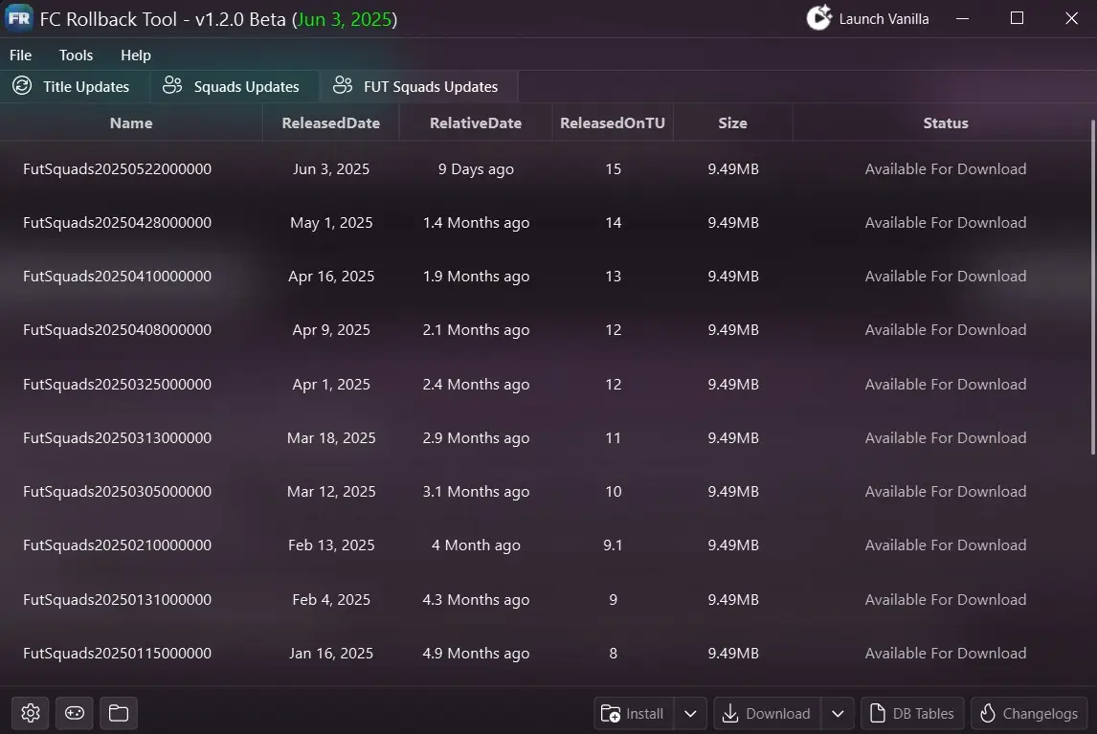Open the folder icon button
The width and height of the screenshot is (1097, 734).
[119, 713]
